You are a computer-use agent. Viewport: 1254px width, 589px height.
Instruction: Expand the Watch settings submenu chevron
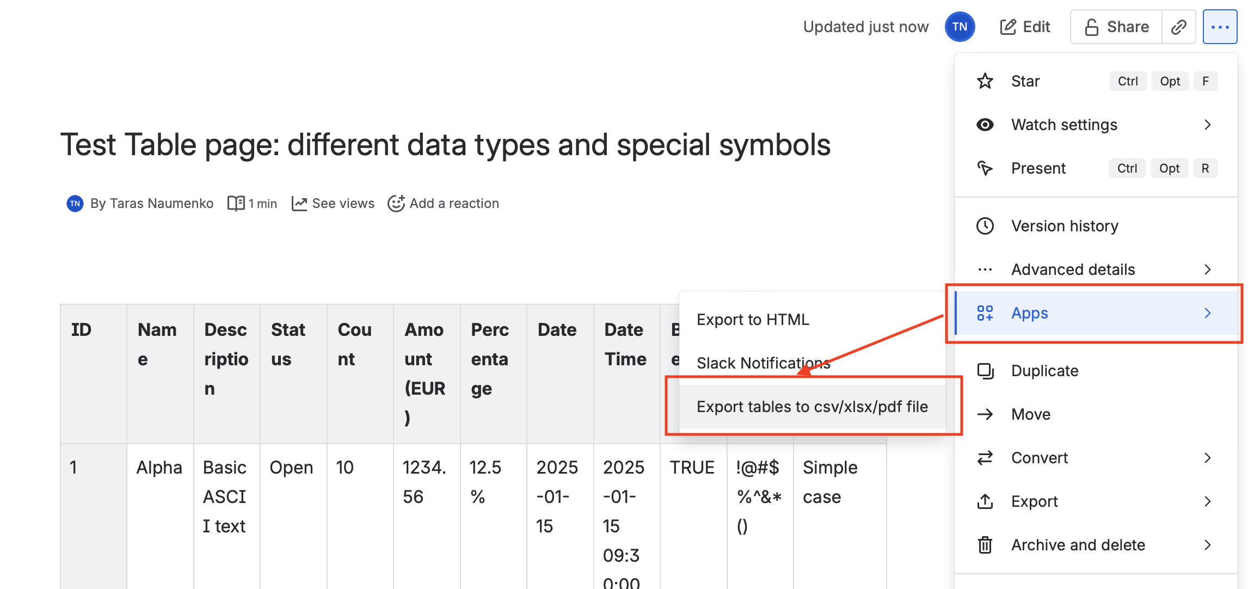[1207, 125]
